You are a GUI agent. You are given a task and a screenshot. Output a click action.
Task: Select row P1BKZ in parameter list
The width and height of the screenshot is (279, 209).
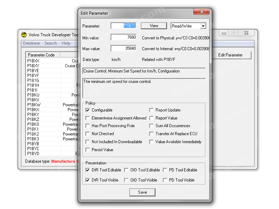click(x=52, y=119)
